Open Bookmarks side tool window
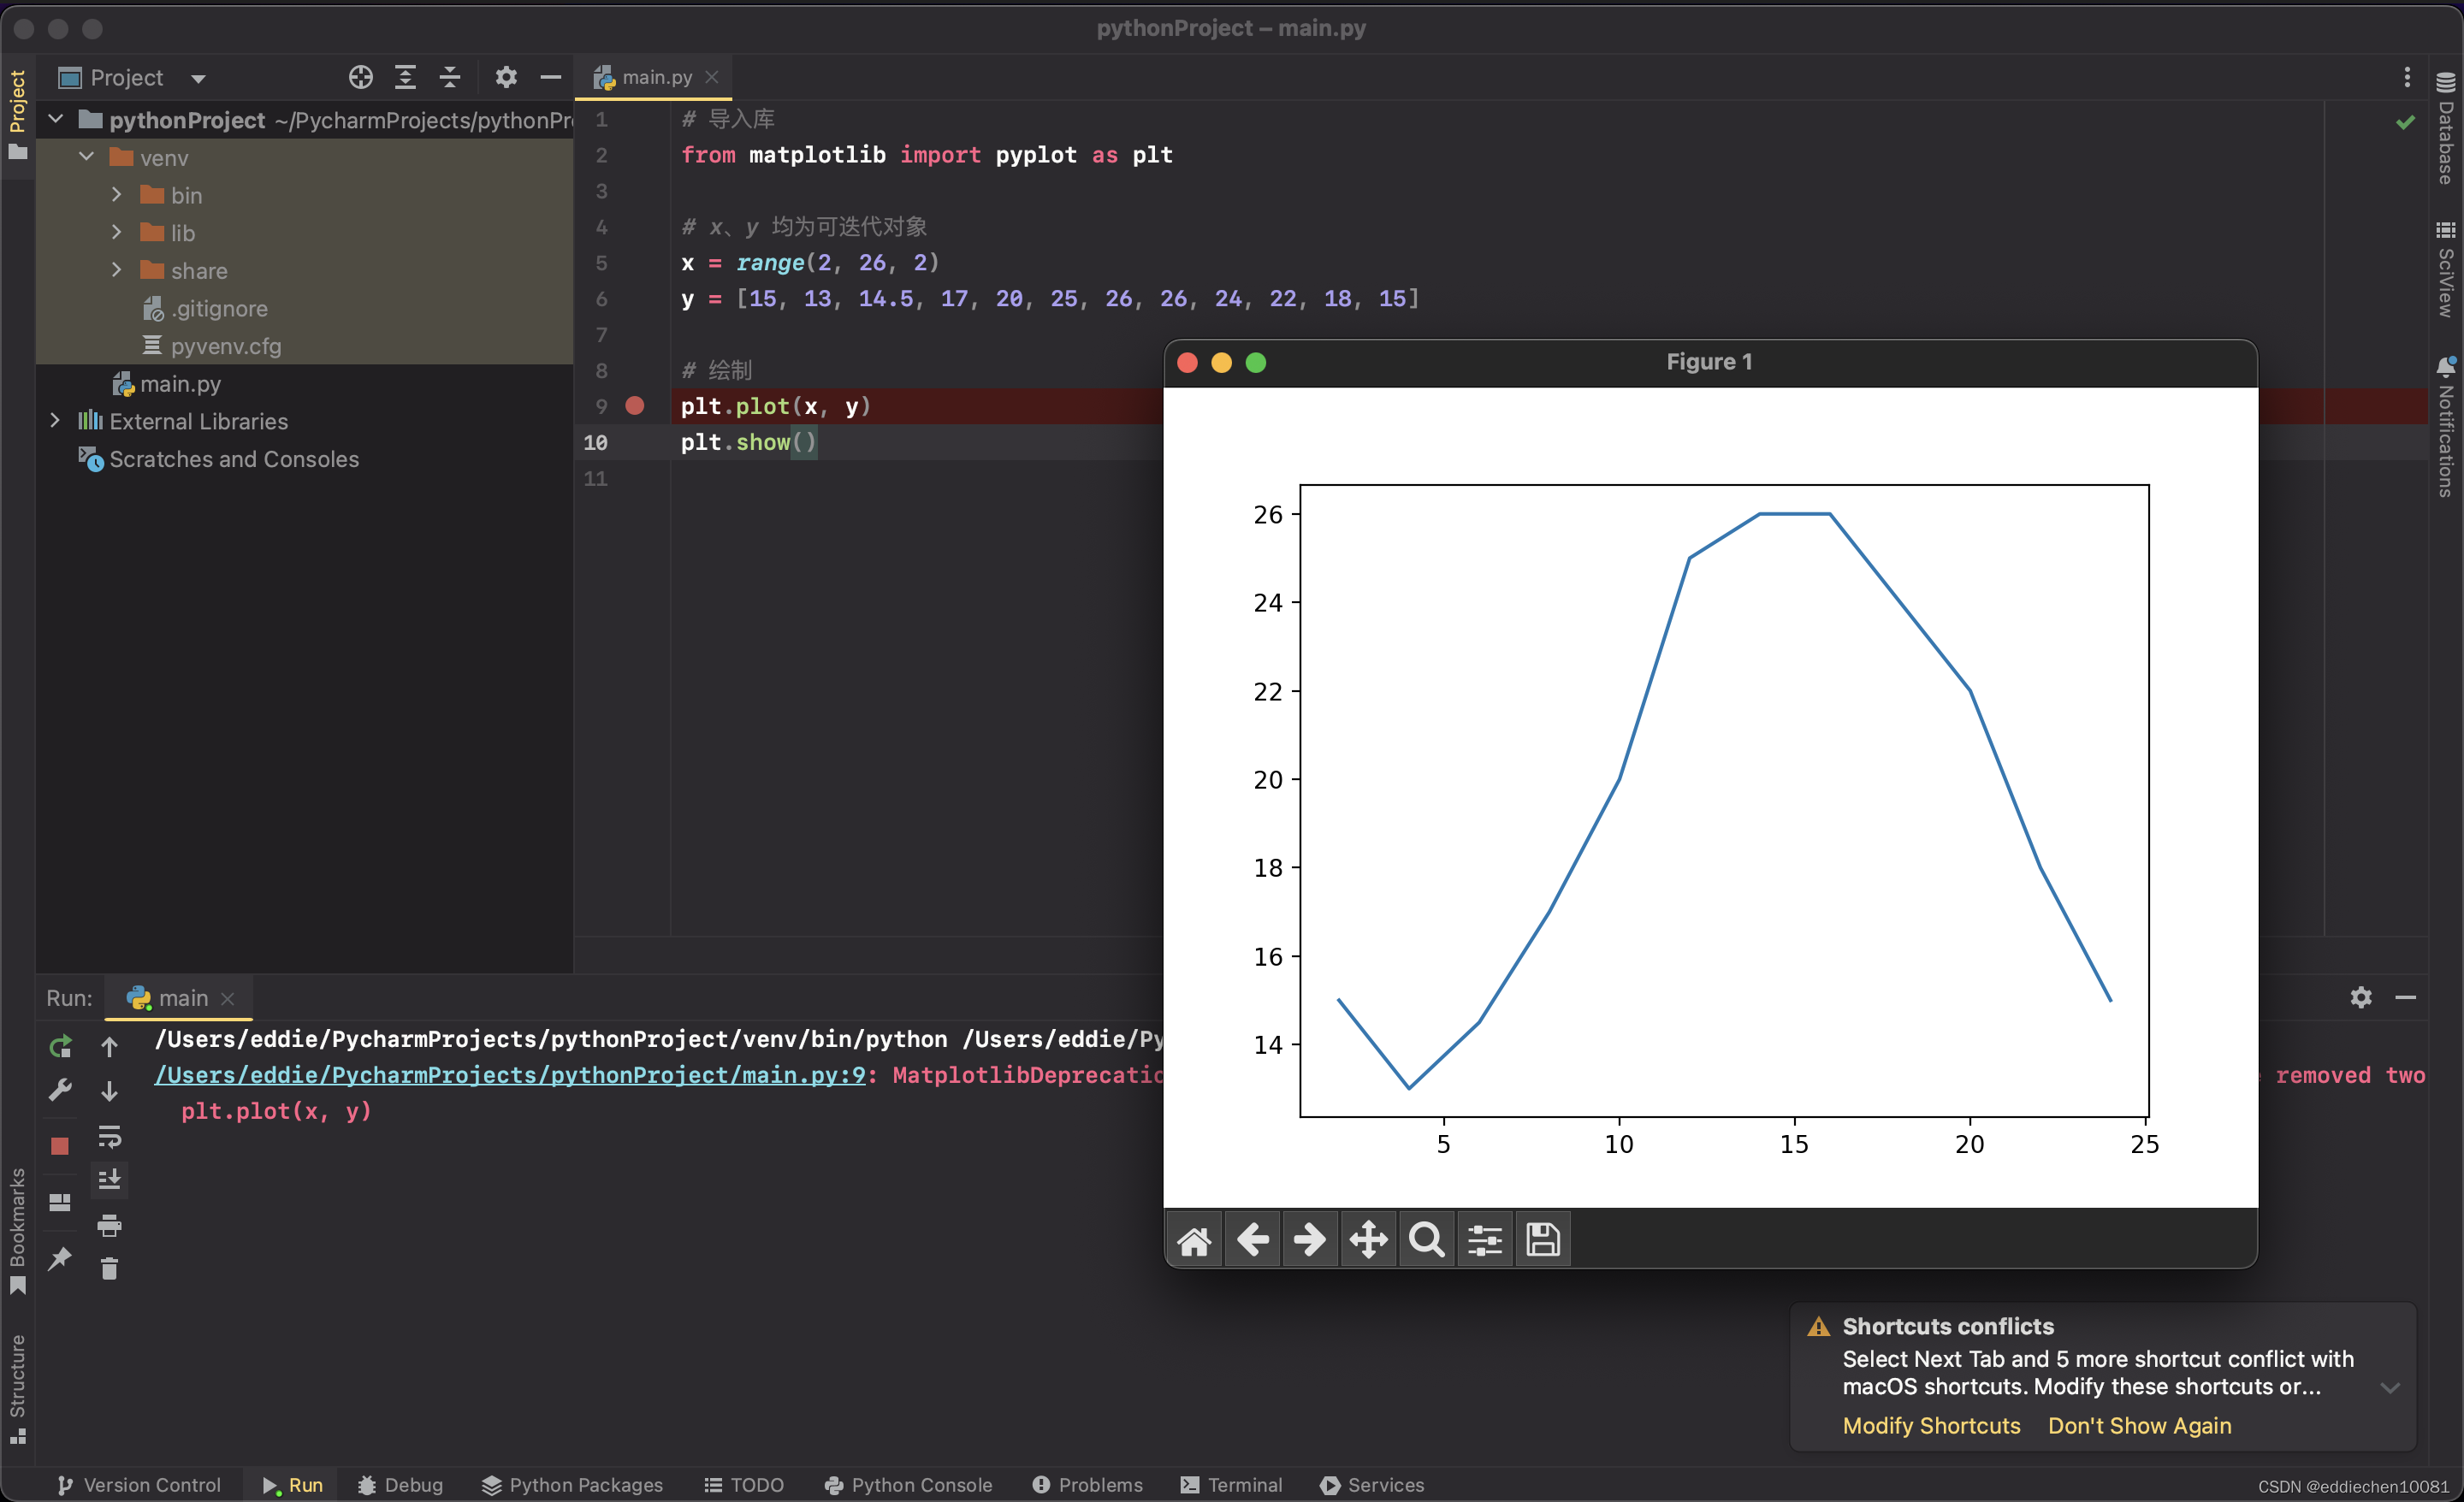Image resolution: width=2464 pixels, height=1502 pixels. (x=17, y=1230)
